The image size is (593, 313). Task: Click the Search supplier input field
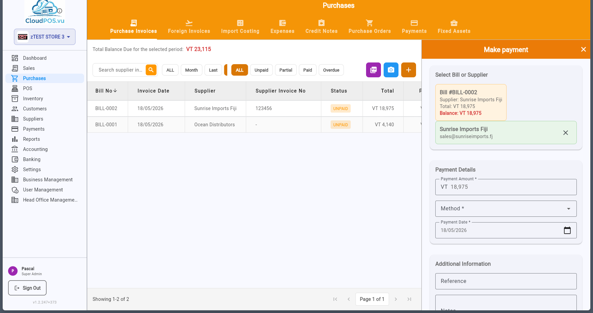[120, 70]
